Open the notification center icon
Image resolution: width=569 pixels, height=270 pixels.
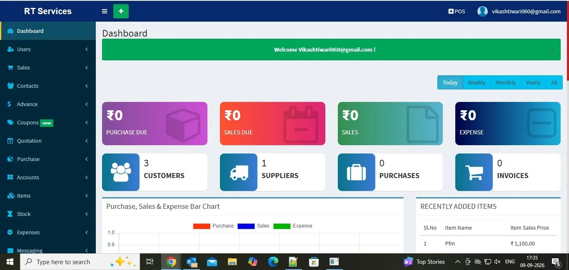click(x=556, y=262)
